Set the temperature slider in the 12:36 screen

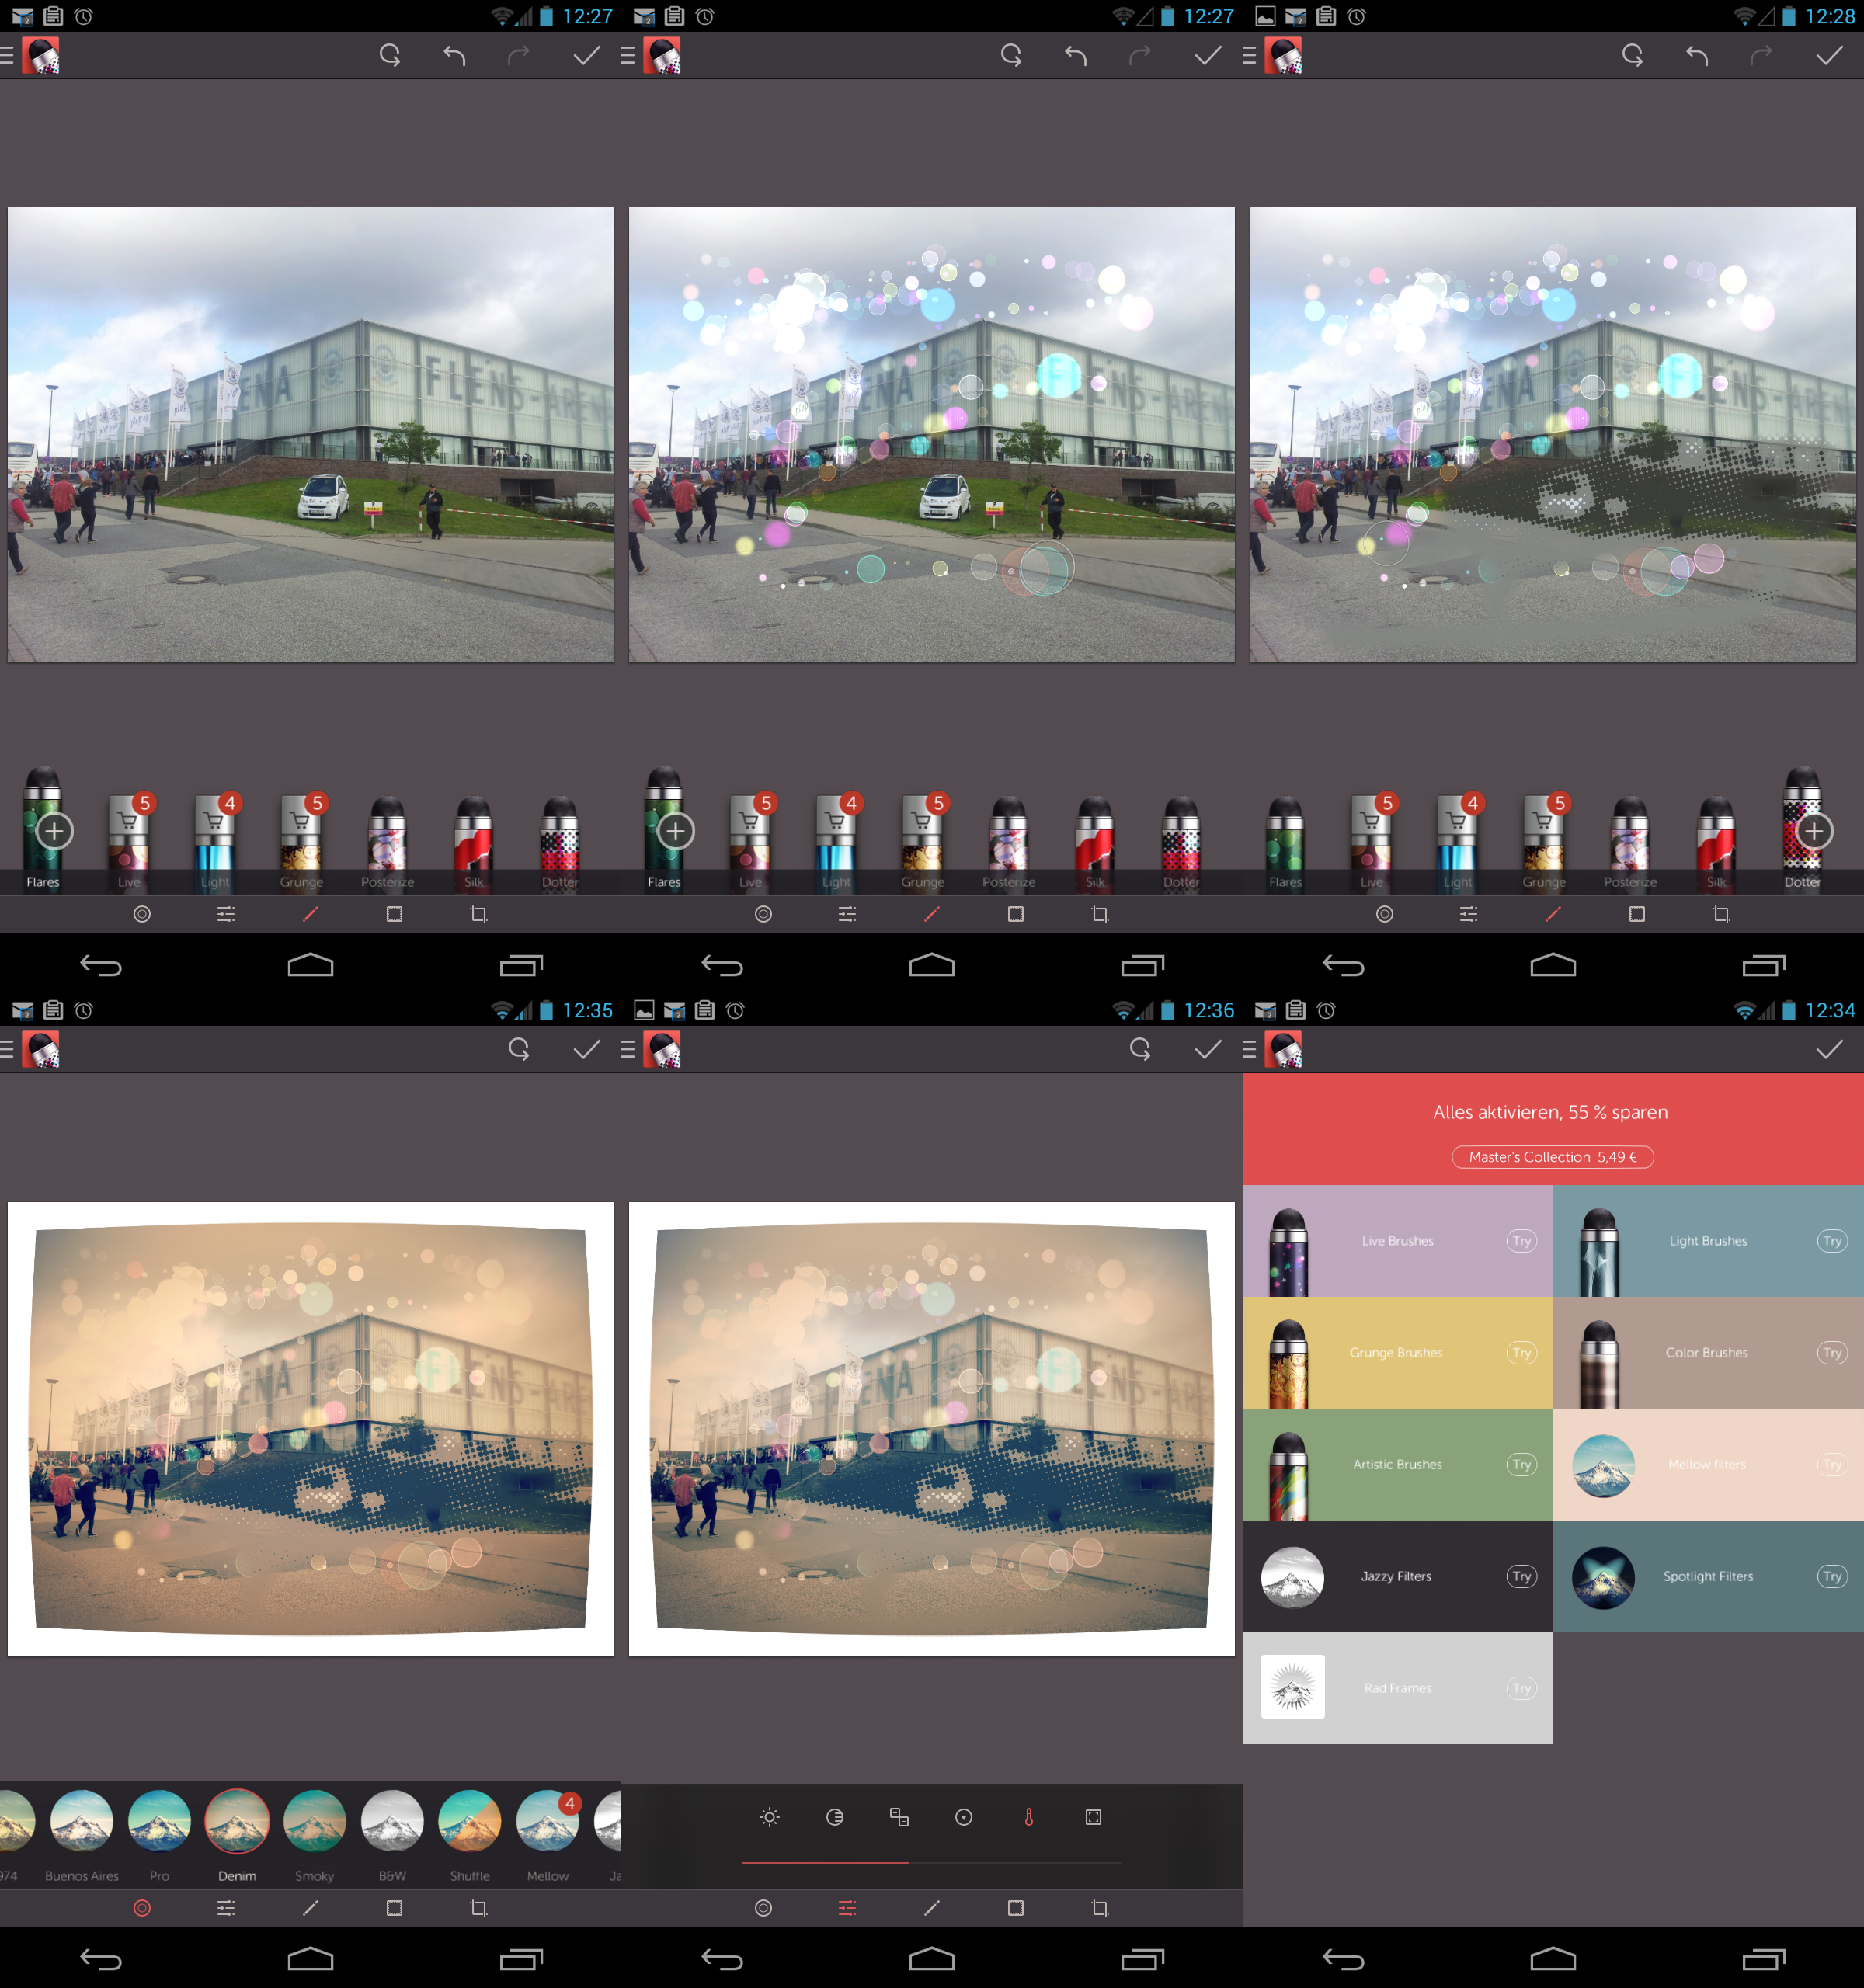(x=931, y=1863)
